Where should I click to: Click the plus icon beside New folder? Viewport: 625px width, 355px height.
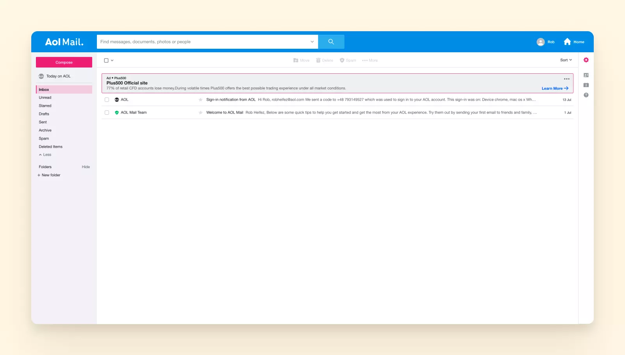pos(39,175)
